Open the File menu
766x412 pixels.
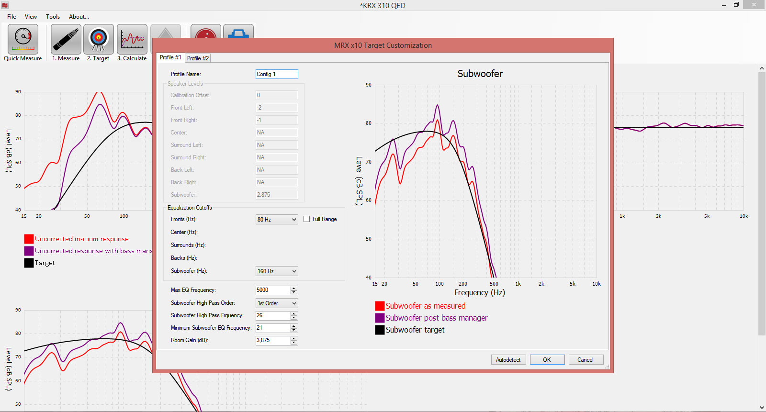(11, 17)
